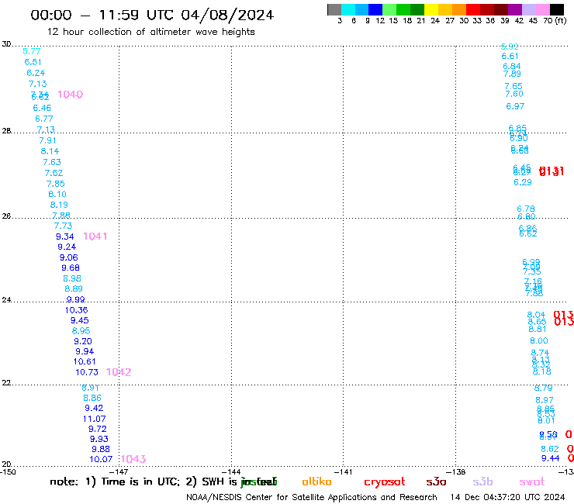Image resolution: width=574 pixels, height=504 pixels.
Task: Click the 6.46 wave height reading
Action: 42,108
